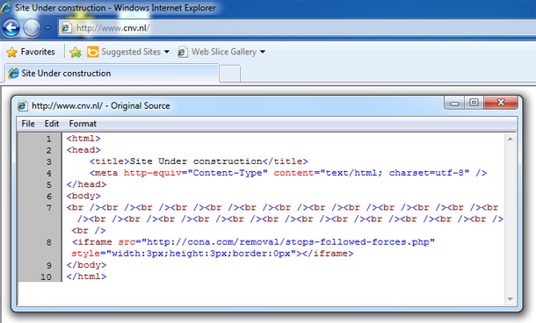Click the title tag line text
The image size is (536, 323).
point(199,161)
